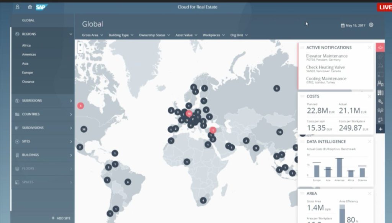
Task: Click the Add Site button
Action: 61,218
